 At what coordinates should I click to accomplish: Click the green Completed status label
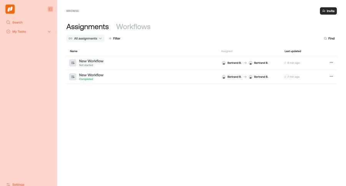coord(86,79)
